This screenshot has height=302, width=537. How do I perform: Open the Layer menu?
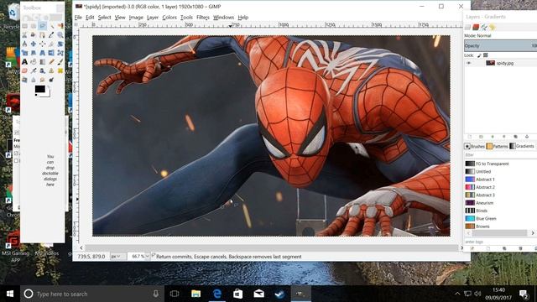click(x=153, y=17)
